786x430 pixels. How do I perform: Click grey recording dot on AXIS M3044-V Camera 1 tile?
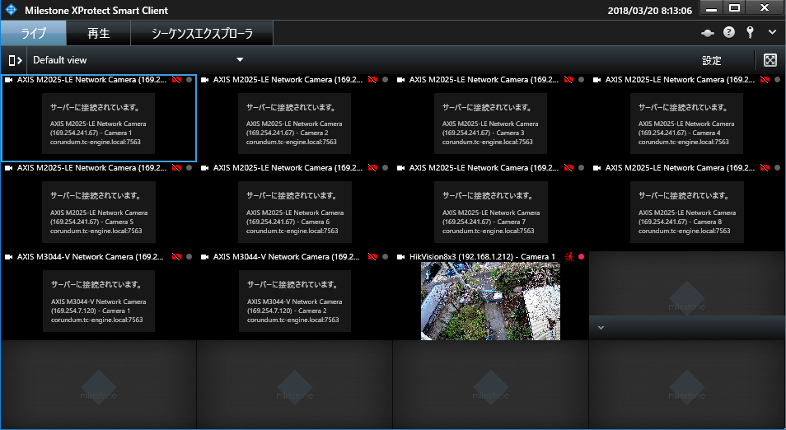pos(189,256)
